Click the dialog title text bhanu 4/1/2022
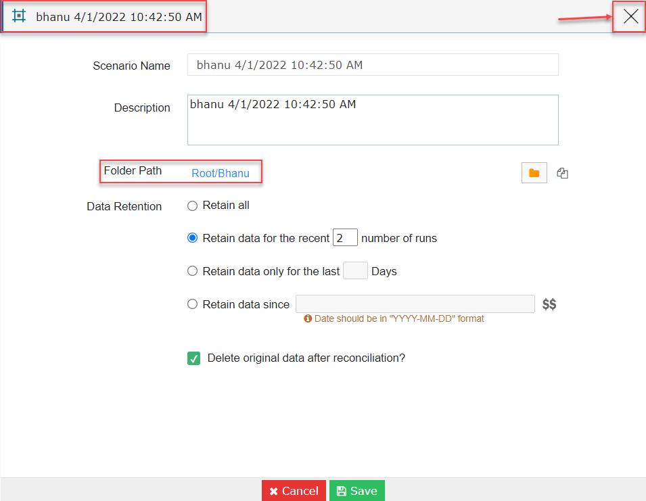This screenshot has width=646, height=501. 119,17
